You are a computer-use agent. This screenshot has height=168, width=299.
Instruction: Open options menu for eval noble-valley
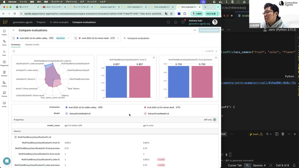pos(68,38)
